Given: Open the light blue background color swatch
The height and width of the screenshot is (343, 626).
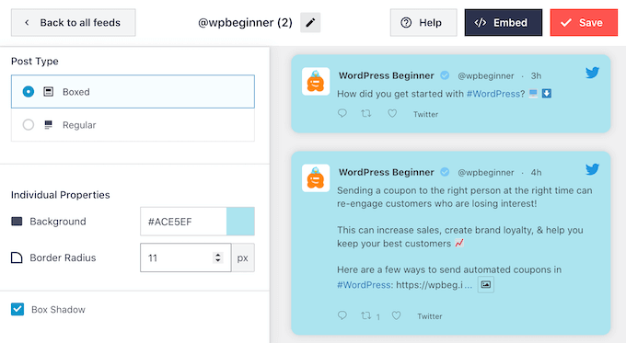Looking at the screenshot, I should point(240,222).
